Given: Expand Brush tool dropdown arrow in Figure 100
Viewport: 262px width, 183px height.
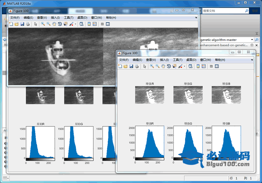Looking at the screenshot, I should pos(75,24).
